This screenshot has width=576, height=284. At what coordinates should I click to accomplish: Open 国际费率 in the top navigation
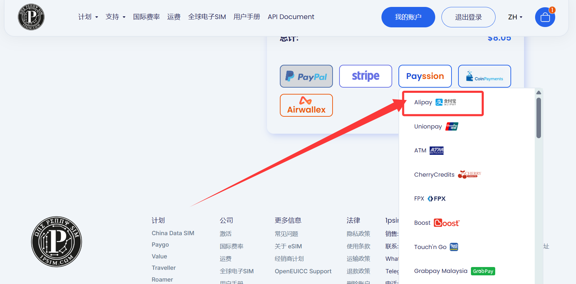tap(146, 17)
